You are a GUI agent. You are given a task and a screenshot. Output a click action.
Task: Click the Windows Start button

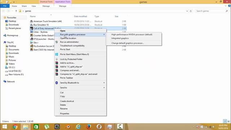pos(5,127)
